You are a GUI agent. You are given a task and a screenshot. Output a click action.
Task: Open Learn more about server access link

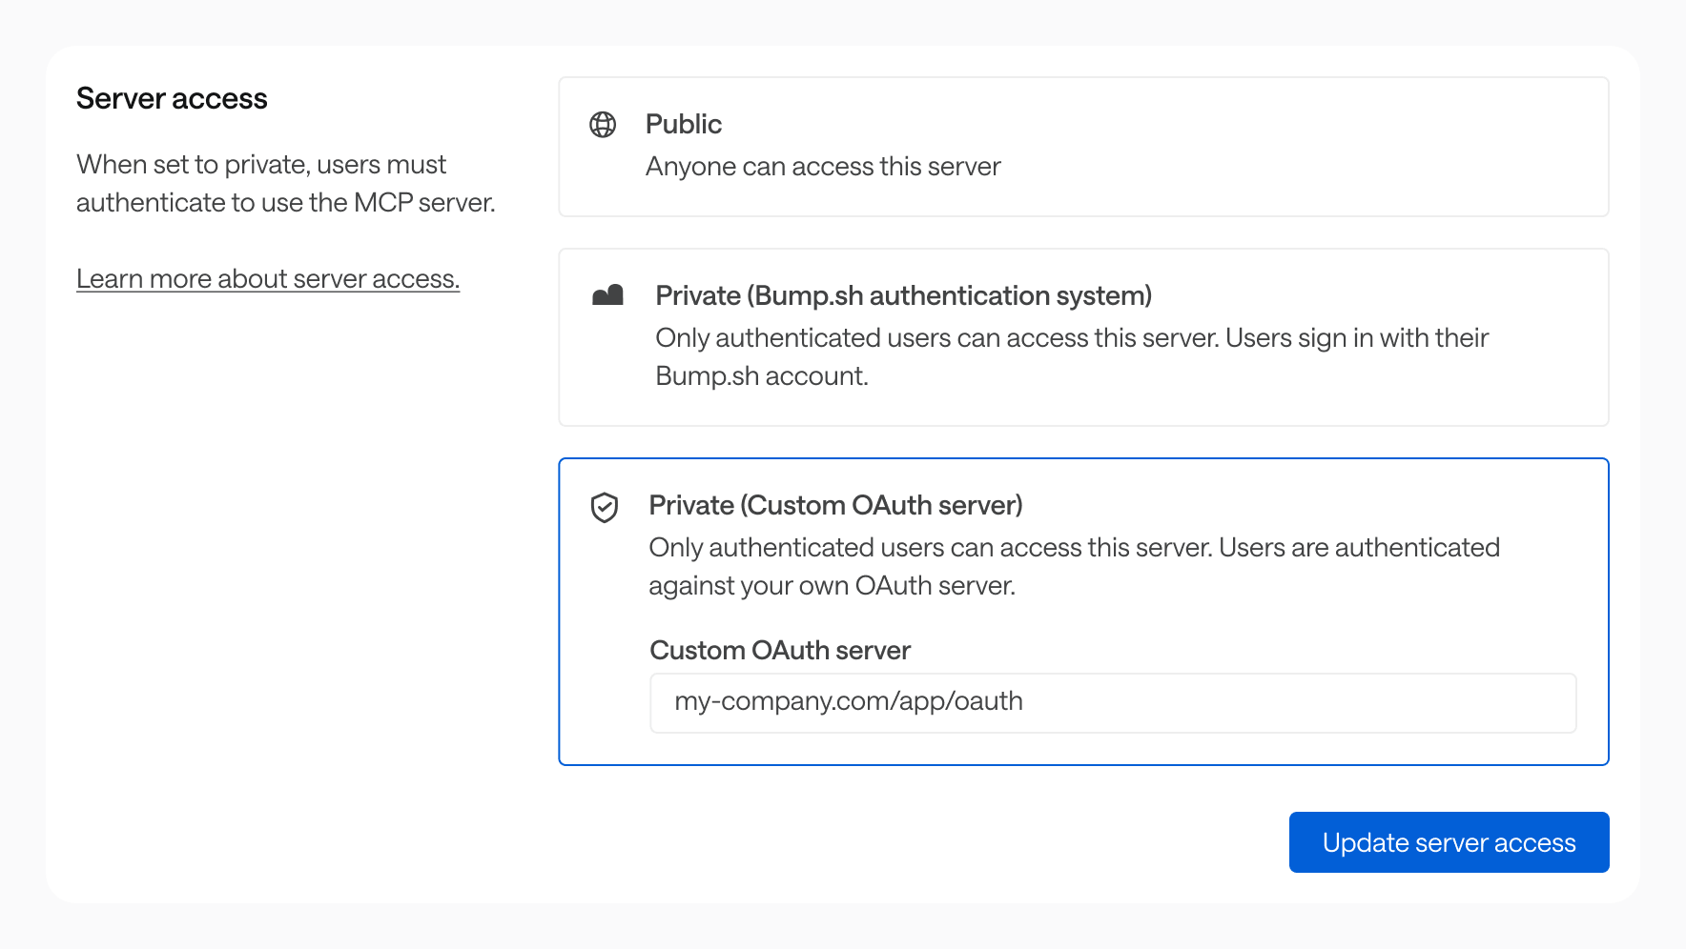coord(268,279)
